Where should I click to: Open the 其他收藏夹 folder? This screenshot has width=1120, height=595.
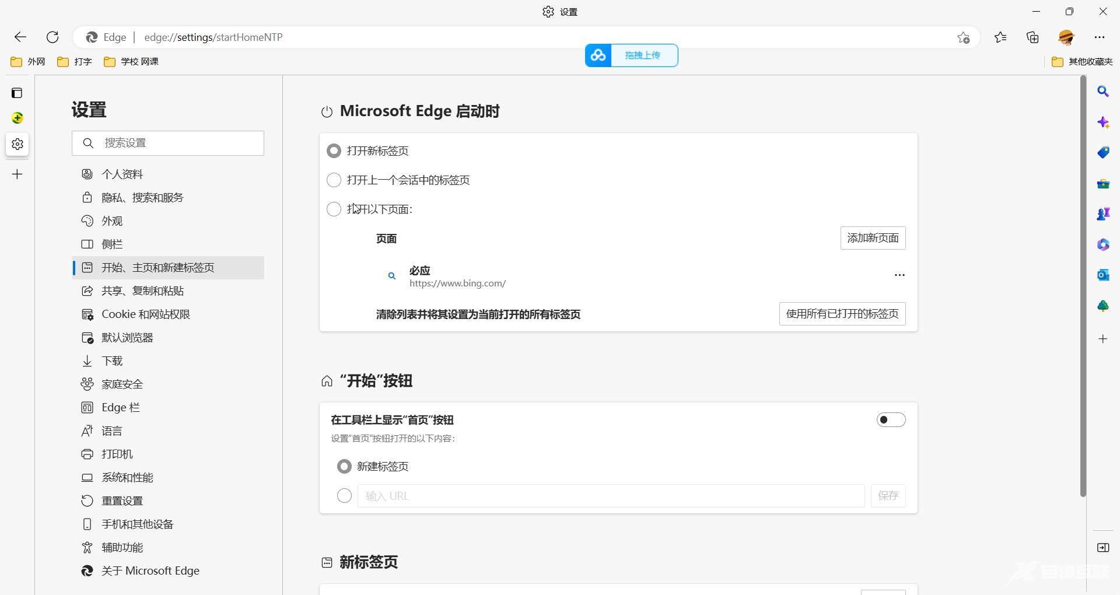[1082, 62]
